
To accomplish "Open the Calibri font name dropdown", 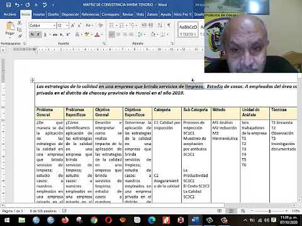I will [x=54, y=26].
